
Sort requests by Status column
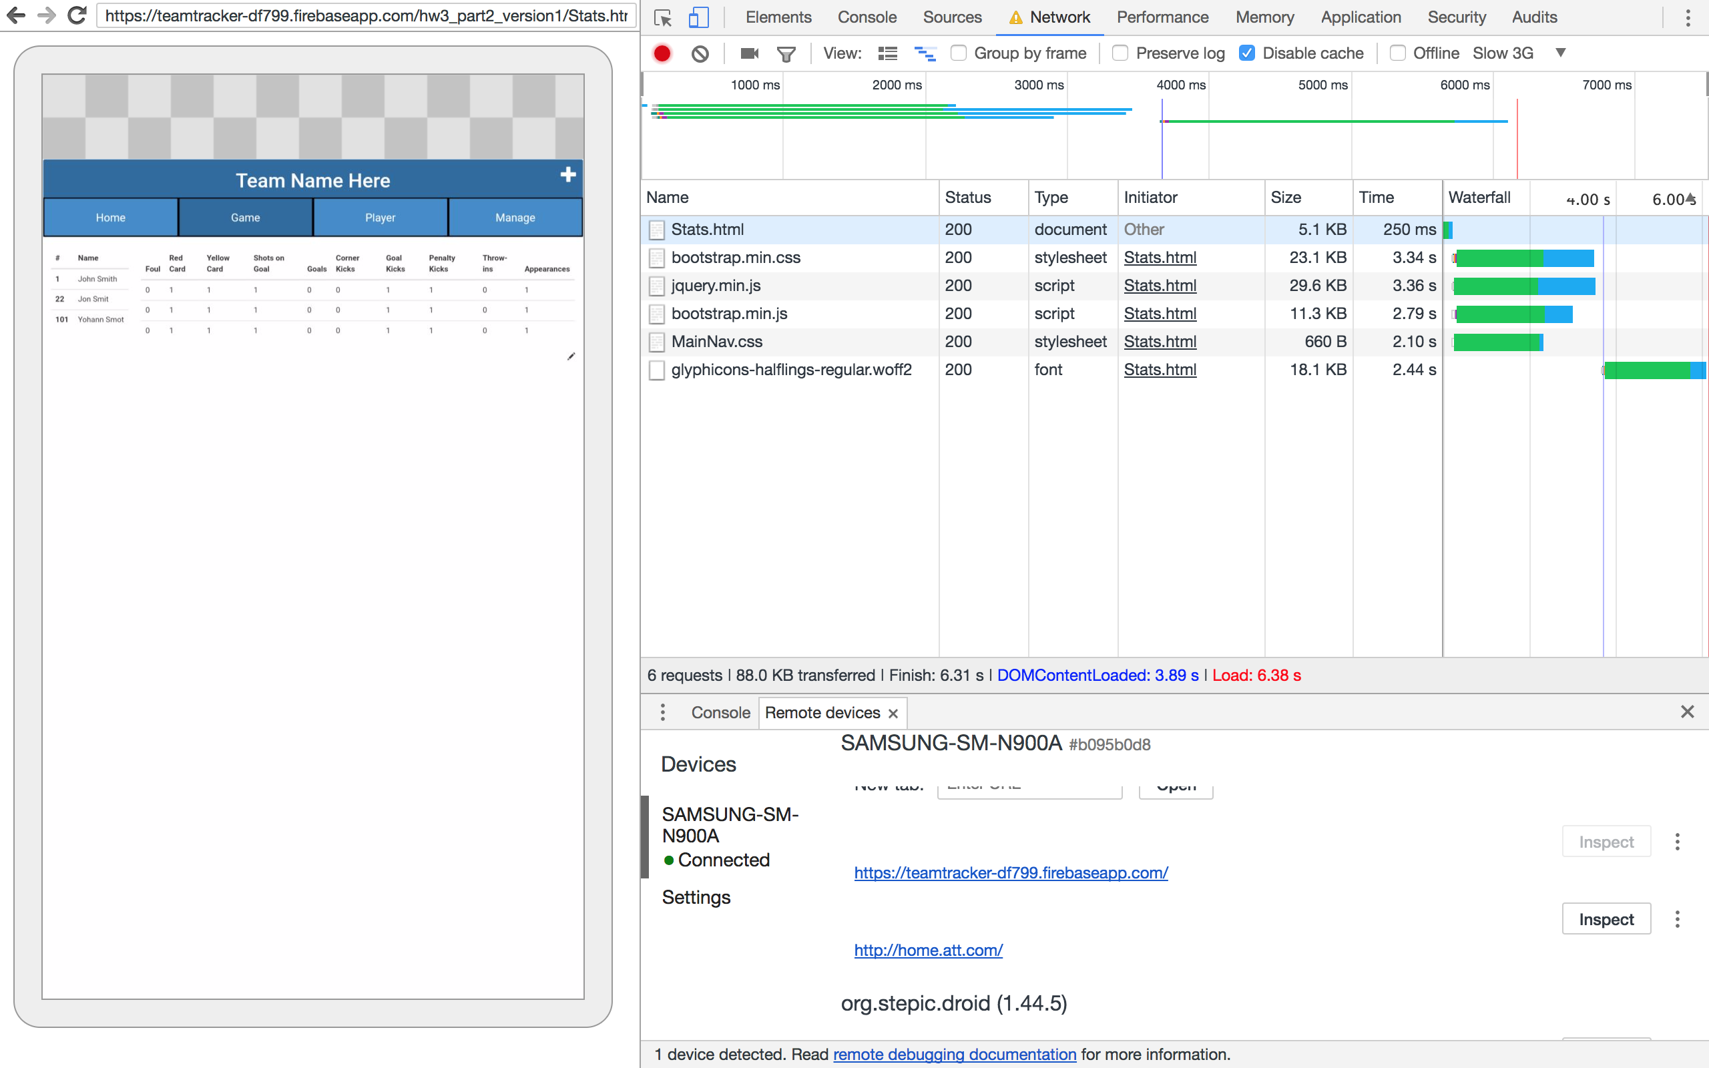tap(983, 198)
